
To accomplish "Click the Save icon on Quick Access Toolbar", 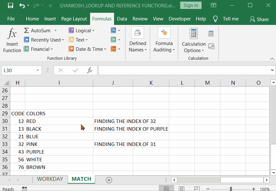I will tap(11, 5).
